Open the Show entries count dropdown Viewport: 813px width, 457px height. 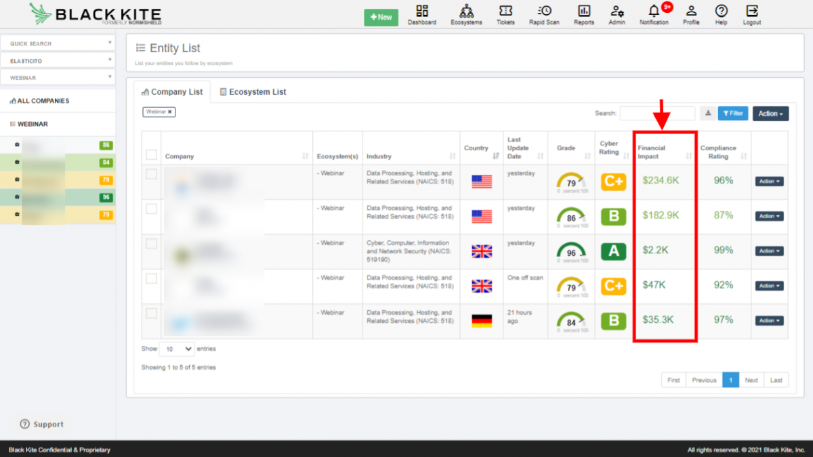tap(176, 349)
